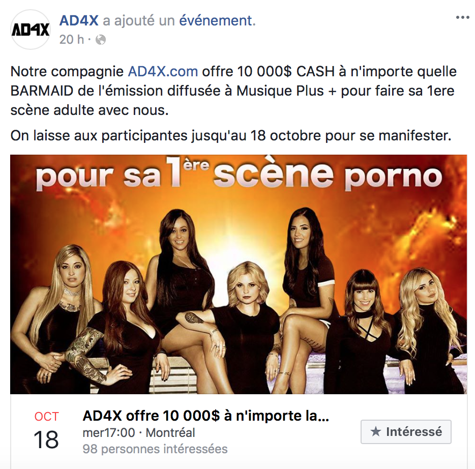Click the post text paragraph about 10 000$ CASH
The width and height of the screenshot is (475, 469).
[x=233, y=91]
